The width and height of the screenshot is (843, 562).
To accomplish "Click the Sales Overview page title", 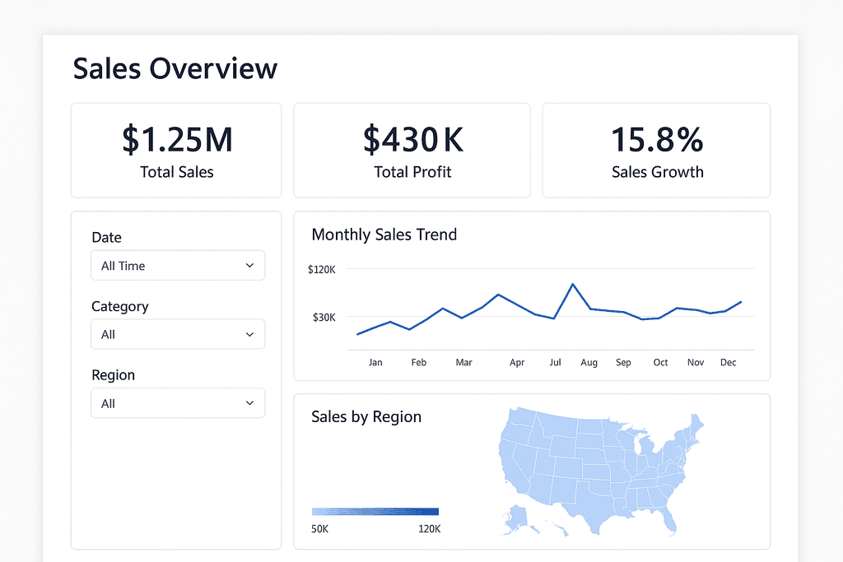I will point(175,68).
